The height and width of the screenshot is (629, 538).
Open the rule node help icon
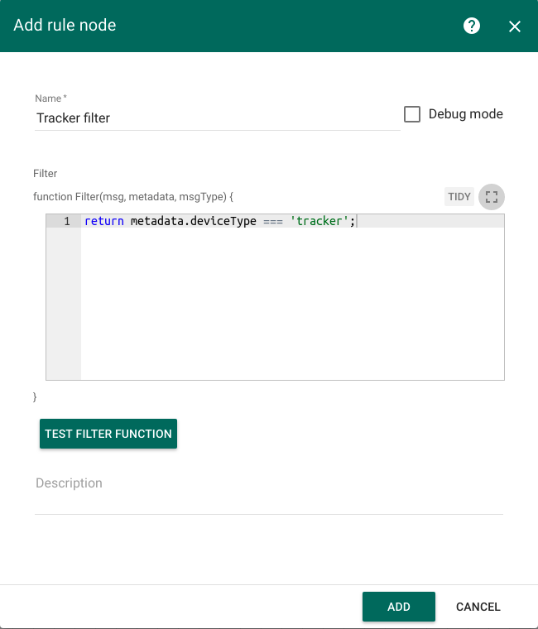click(x=472, y=26)
